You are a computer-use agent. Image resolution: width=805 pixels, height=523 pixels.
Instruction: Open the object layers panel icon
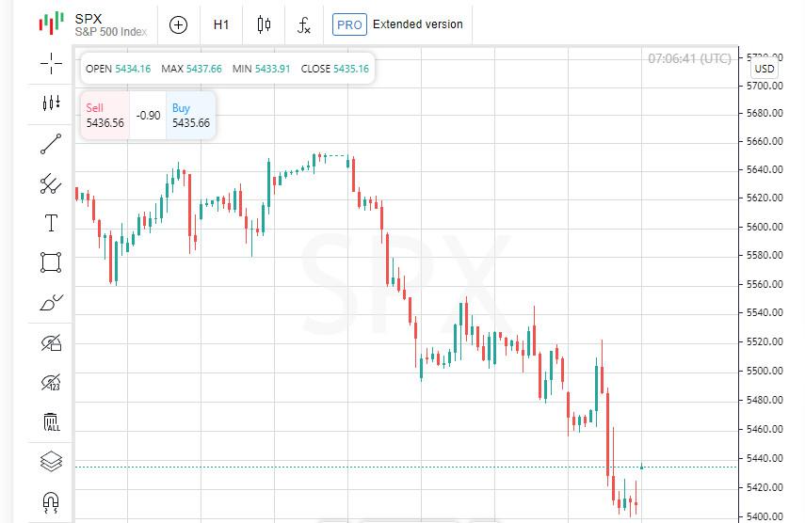pos(51,461)
